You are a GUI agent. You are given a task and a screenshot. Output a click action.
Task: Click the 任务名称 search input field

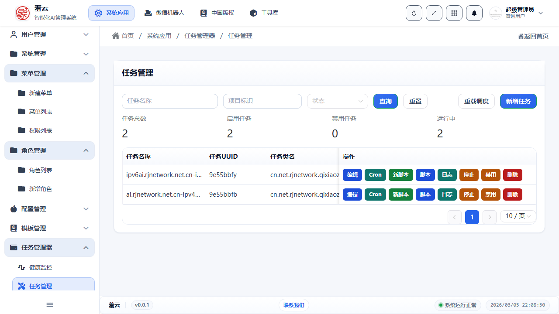170,101
